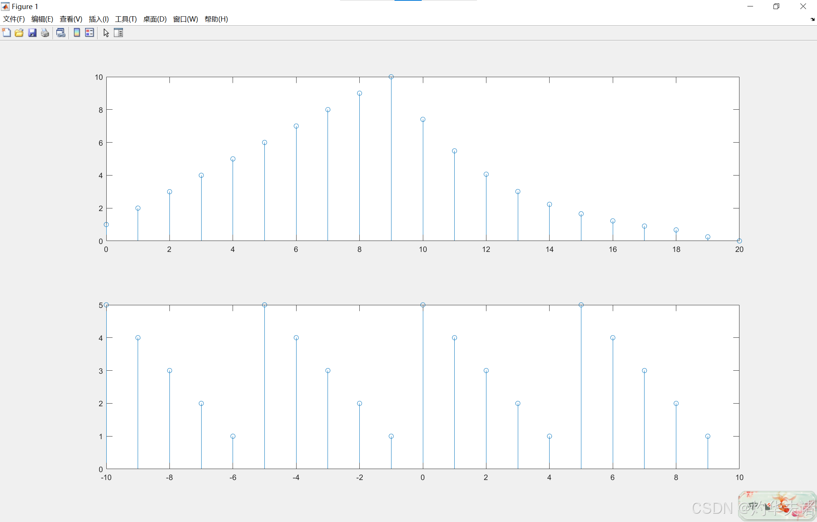Toggle the Edit Plot arrow tool
Screen dimensions: 817x522
(x=106, y=33)
